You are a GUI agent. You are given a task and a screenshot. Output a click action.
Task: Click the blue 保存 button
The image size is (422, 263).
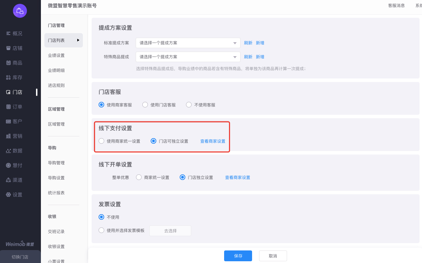click(x=238, y=256)
